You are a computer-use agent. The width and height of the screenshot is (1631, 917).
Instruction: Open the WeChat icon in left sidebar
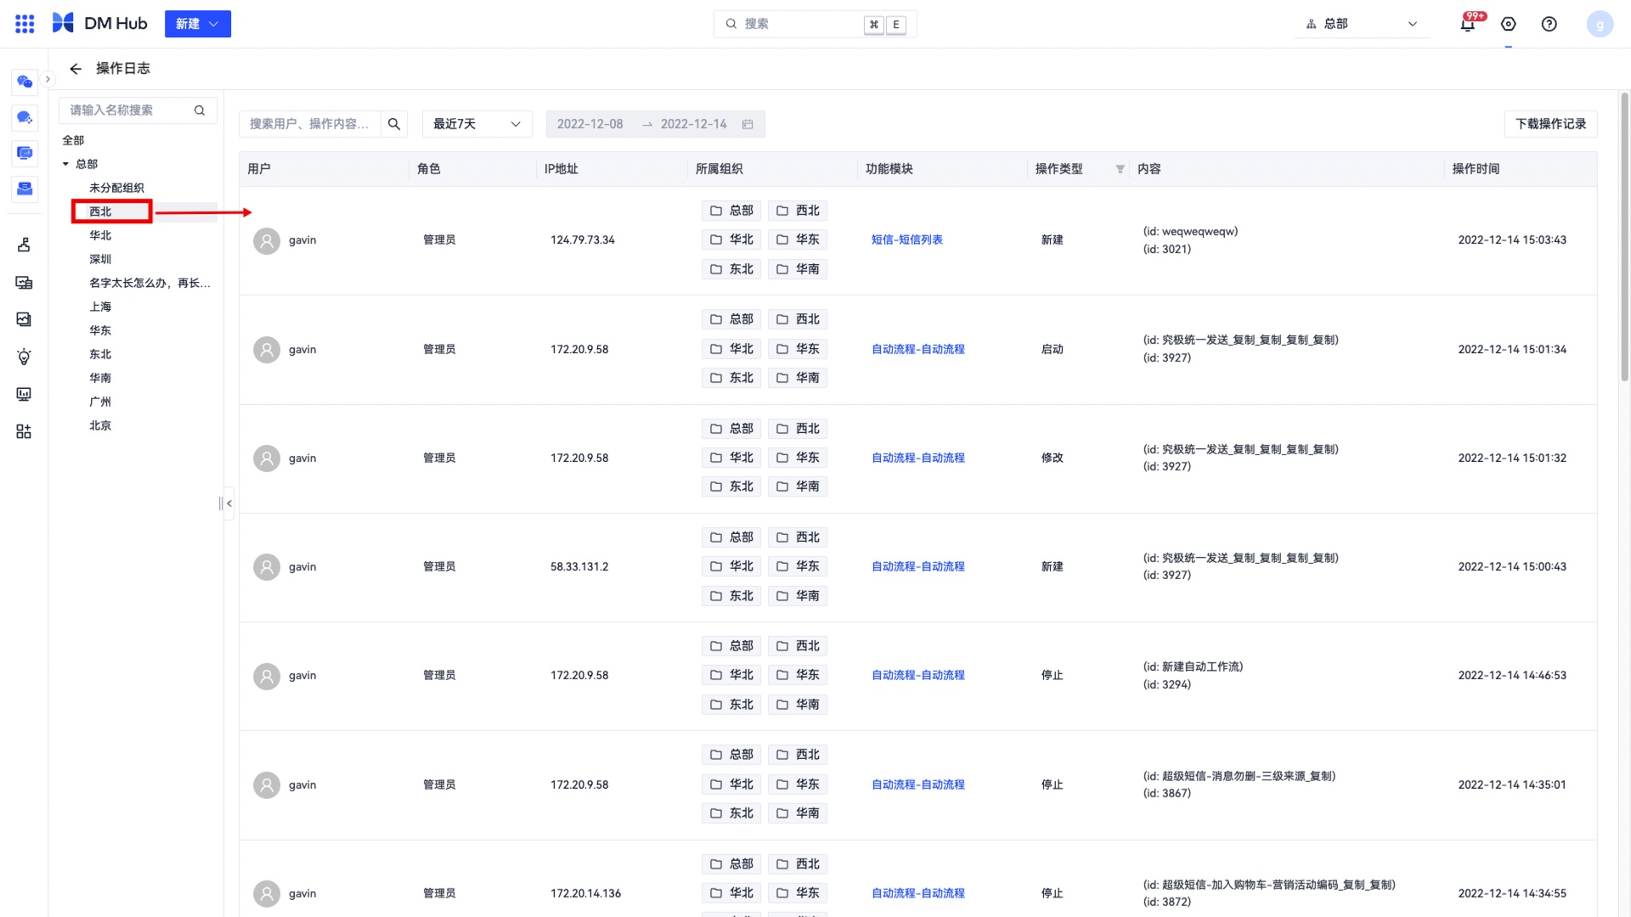point(25,82)
